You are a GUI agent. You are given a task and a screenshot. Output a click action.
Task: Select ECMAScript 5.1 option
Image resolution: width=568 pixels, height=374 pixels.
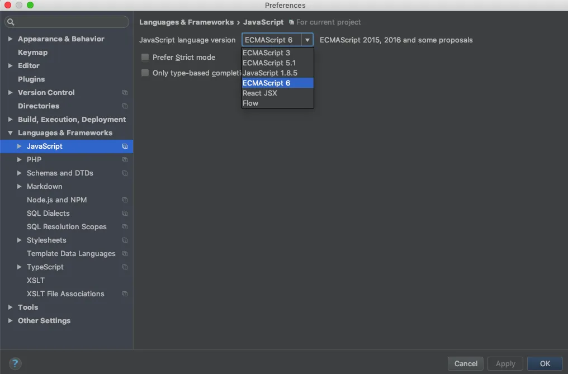coord(269,63)
